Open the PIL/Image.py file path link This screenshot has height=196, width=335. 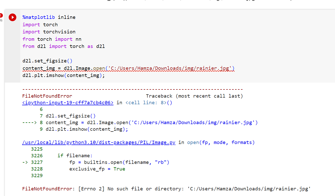pos(99,142)
